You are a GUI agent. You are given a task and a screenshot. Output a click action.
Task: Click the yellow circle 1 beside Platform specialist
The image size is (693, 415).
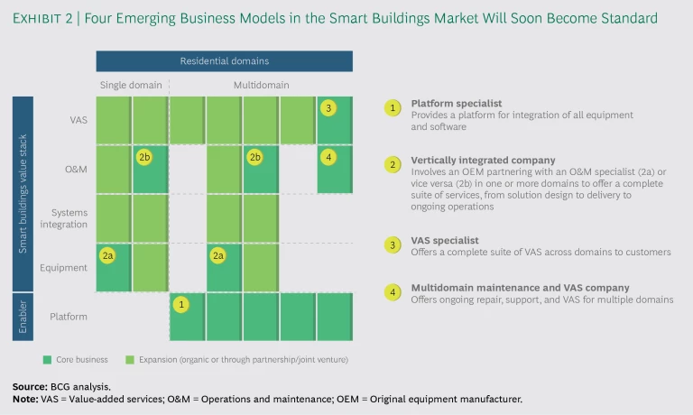(x=393, y=108)
